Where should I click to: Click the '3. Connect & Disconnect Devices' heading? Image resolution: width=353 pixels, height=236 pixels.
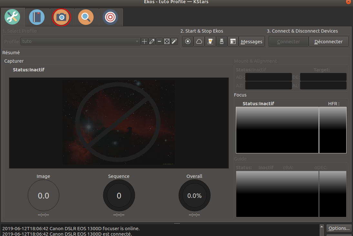coord(302,31)
